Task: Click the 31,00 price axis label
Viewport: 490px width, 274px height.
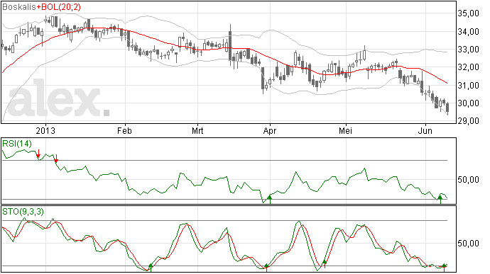Action: (468, 85)
